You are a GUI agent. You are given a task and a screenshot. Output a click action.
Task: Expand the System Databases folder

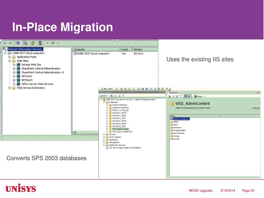pos(107,105)
